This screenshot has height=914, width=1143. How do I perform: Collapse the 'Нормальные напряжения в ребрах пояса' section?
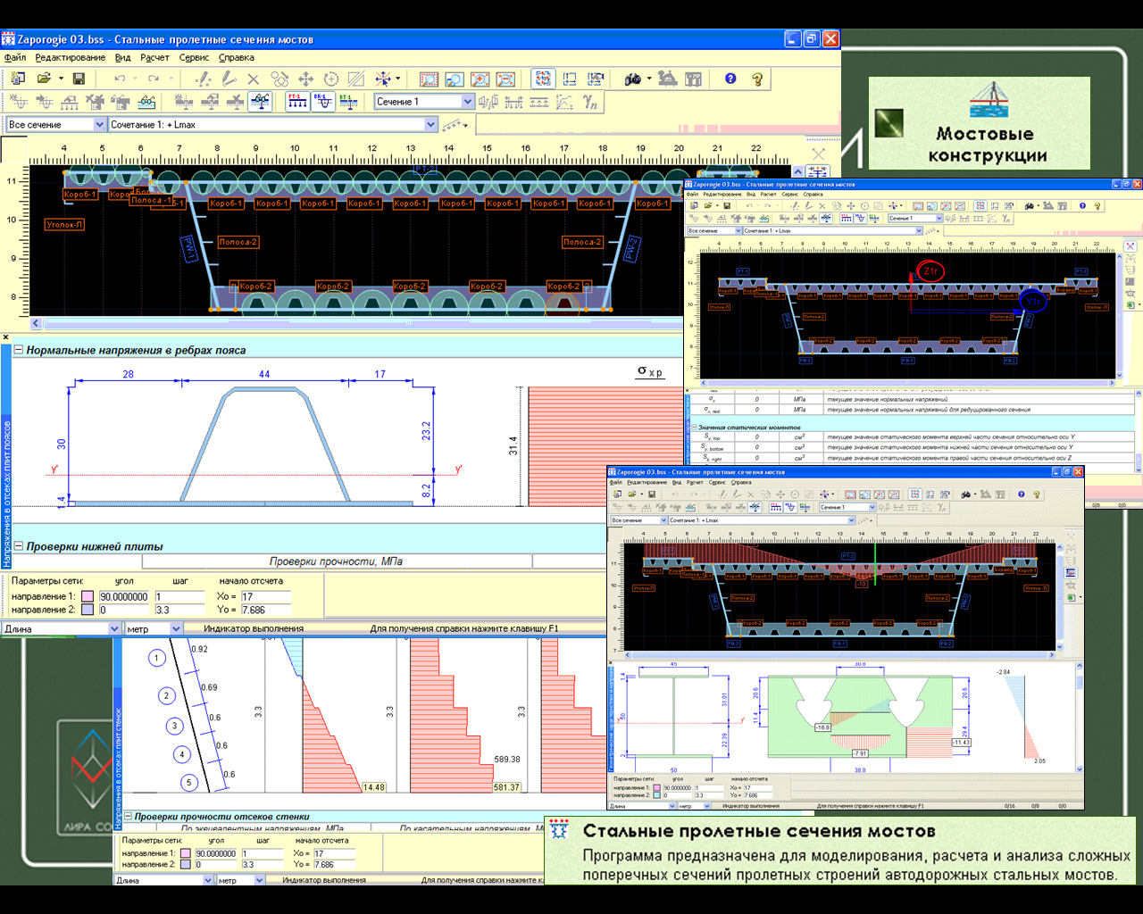pos(18,350)
